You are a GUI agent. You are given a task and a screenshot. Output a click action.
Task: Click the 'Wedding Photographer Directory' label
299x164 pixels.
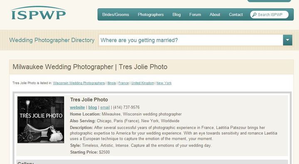pos(52,40)
